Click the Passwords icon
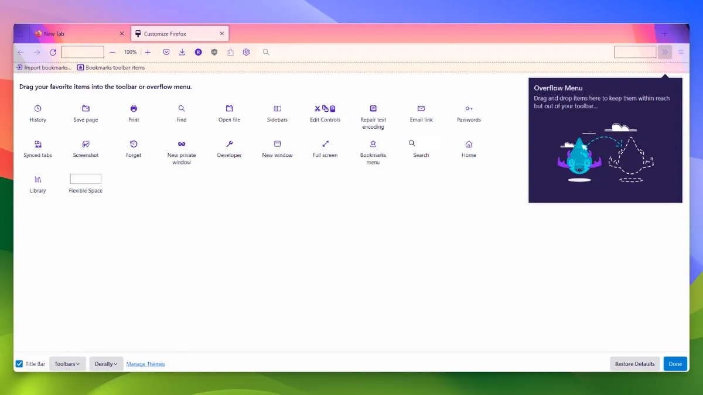Viewport: 703px width, 395px height. 469,109
